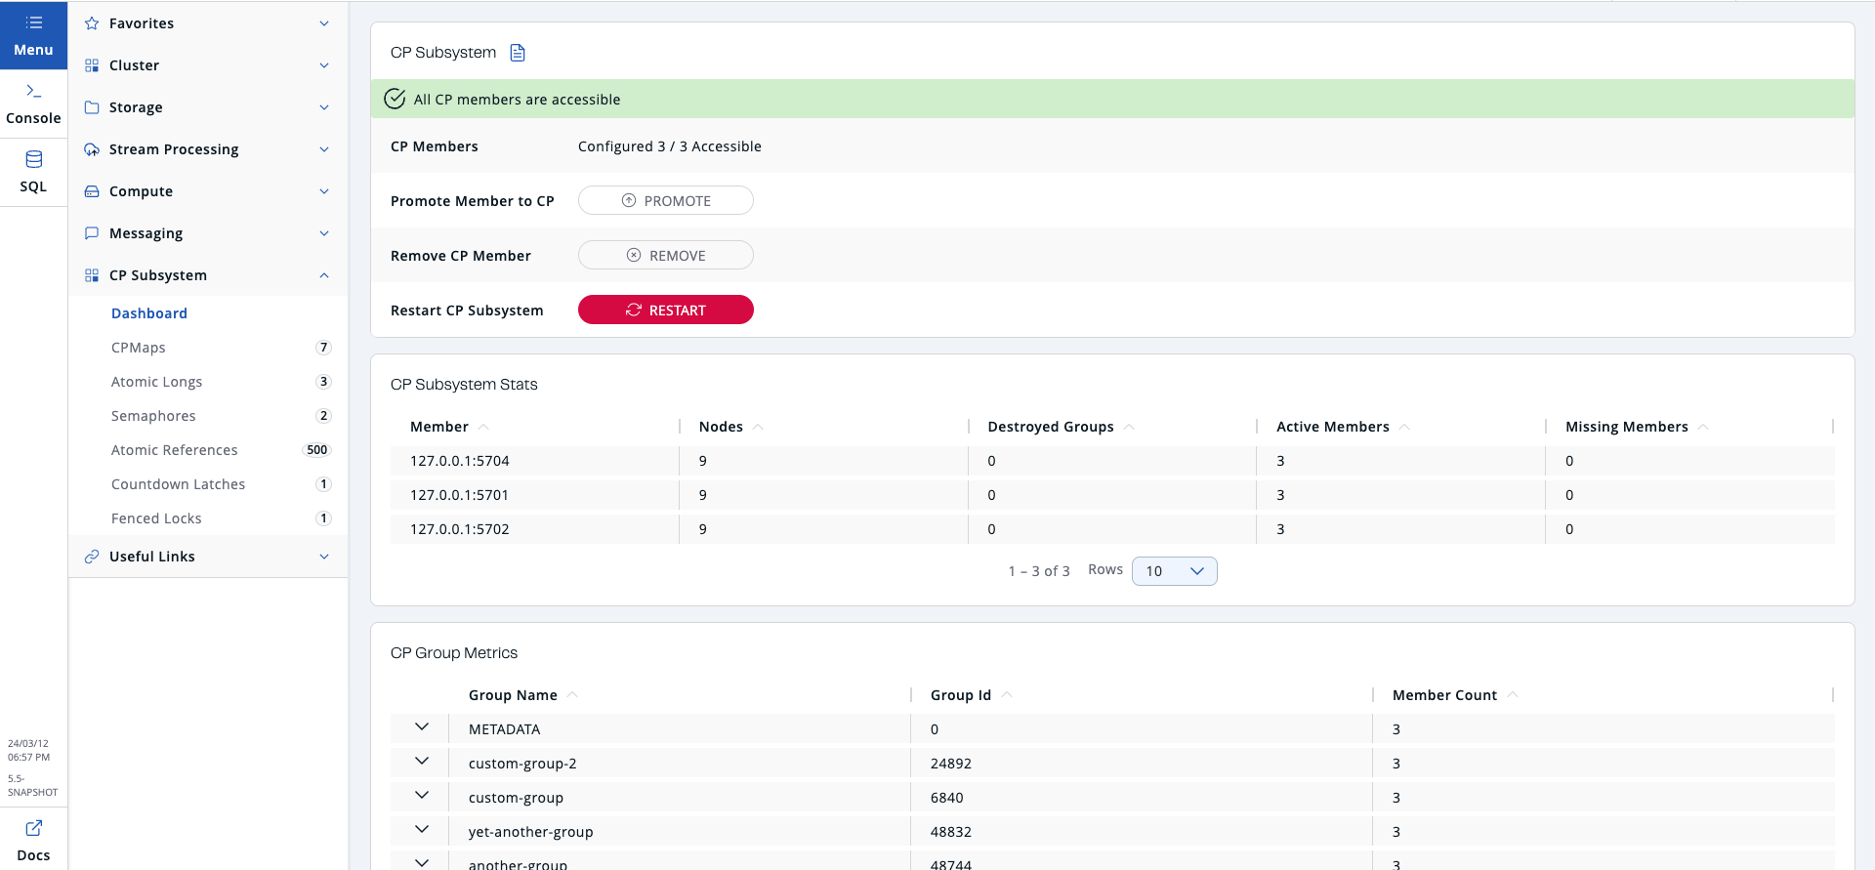The width and height of the screenshot is (1875, 870).
Task: Sort by Member column arrow icon
Action: pos(483,427)
